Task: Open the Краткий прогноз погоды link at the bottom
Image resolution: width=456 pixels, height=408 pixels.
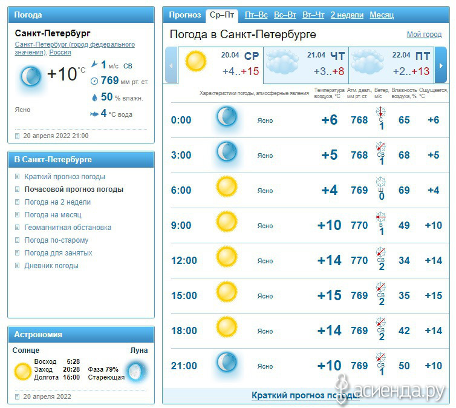Action: [x=305, y=395]
